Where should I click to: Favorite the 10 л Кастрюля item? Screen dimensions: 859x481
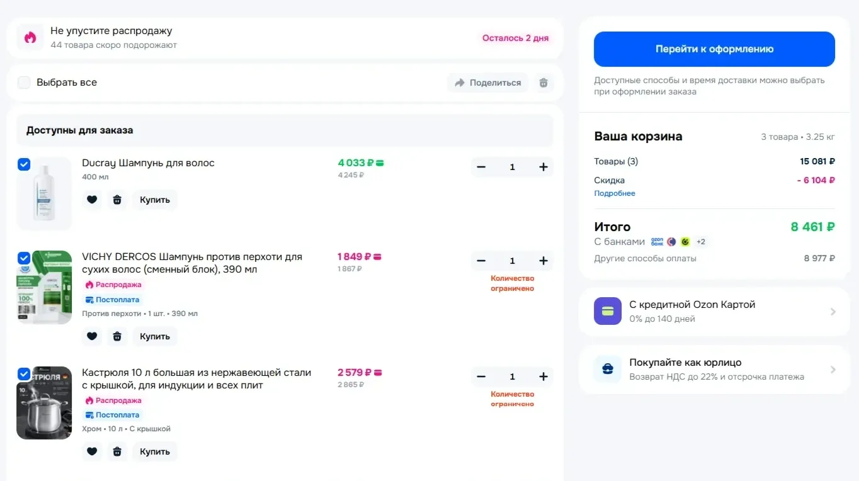pyautogui.click(x=92, y=451)
